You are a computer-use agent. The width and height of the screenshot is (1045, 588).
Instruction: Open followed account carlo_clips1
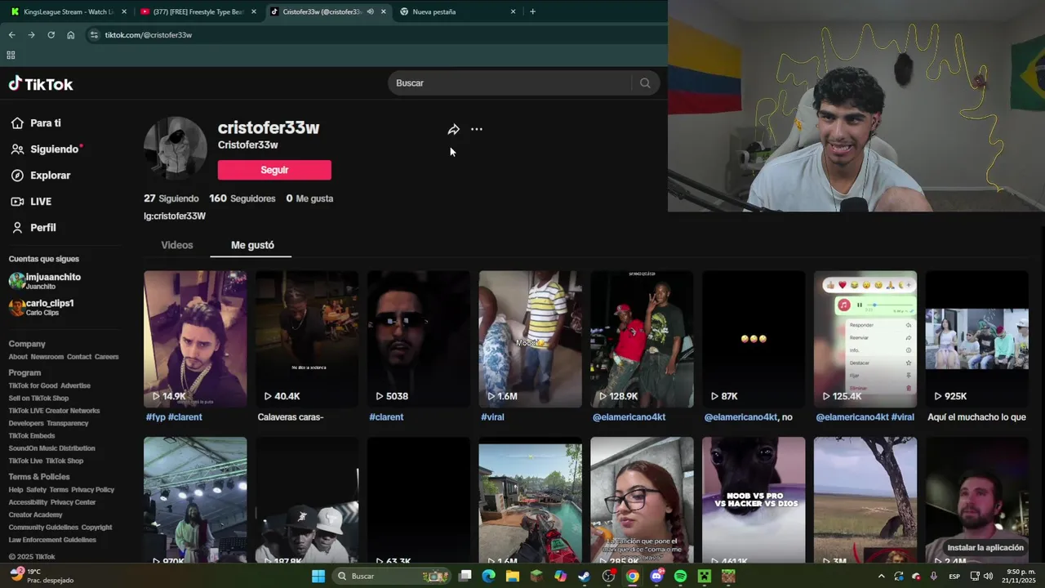(x=42, y=307)
